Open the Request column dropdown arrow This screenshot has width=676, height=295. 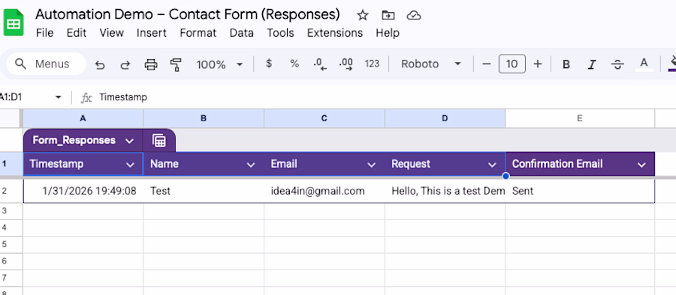pos(492,165)
